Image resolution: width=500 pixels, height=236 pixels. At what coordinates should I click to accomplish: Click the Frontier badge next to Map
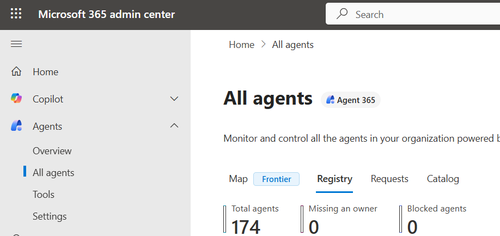click(277, 179)
